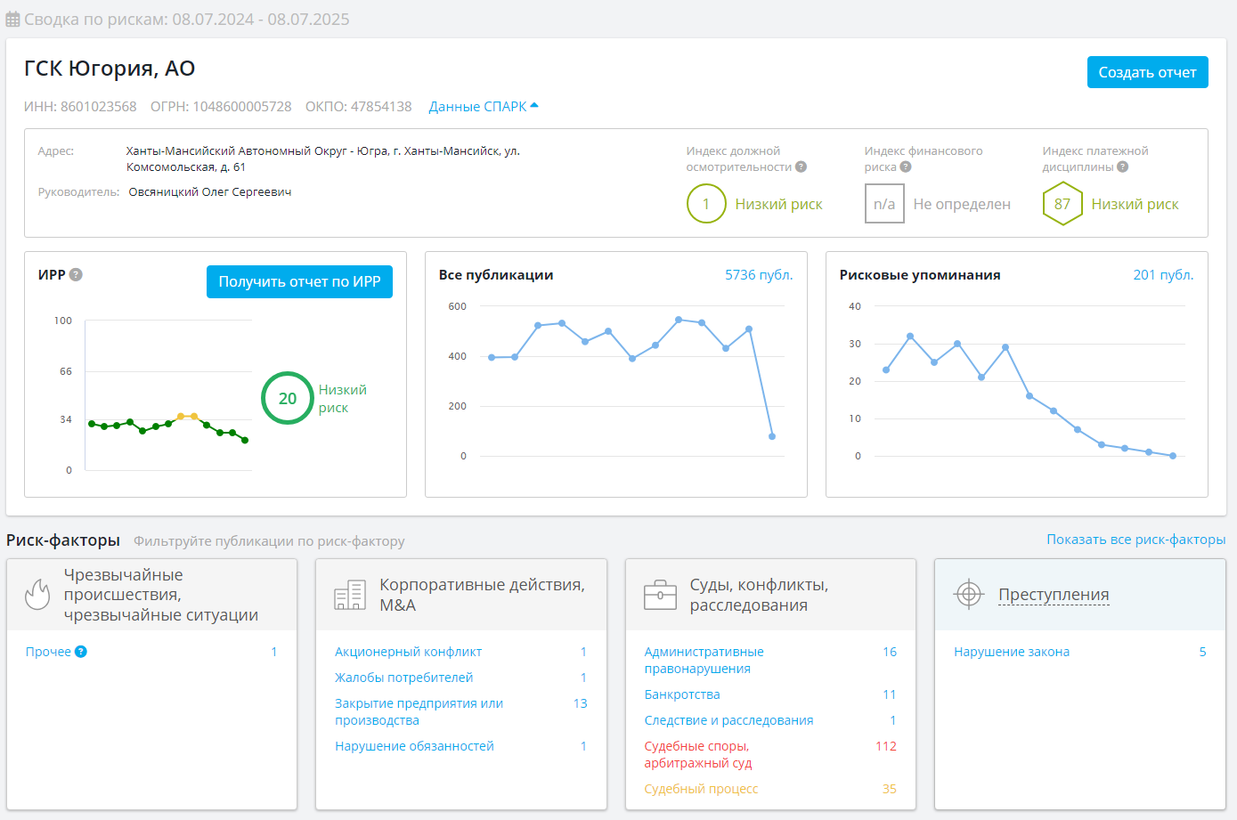The image size is (1237, 820).
Task: Click the count 5 for Нарушение закона
Action: coord(1202,652)
